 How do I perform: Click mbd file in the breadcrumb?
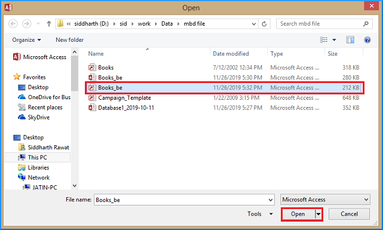point(194,24)
